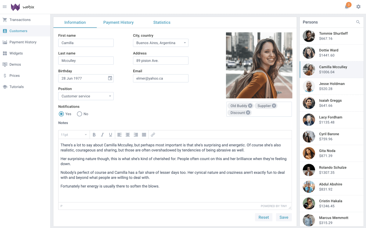
Task: Click the Reset button
Action: [x=264, y=217]
